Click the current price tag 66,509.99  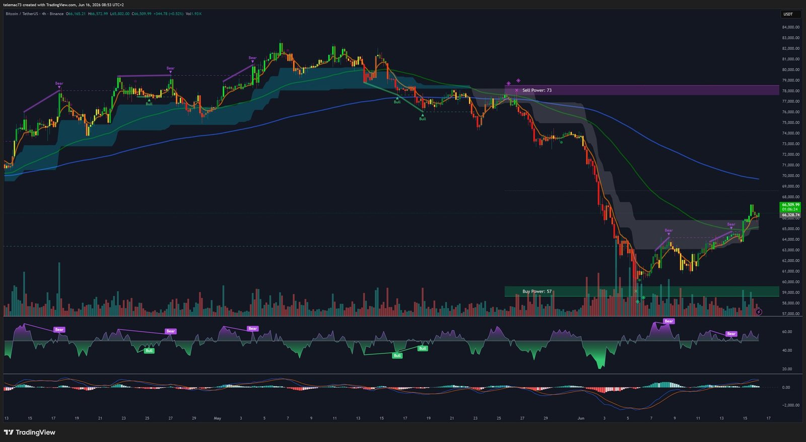(x=790, y=205)
